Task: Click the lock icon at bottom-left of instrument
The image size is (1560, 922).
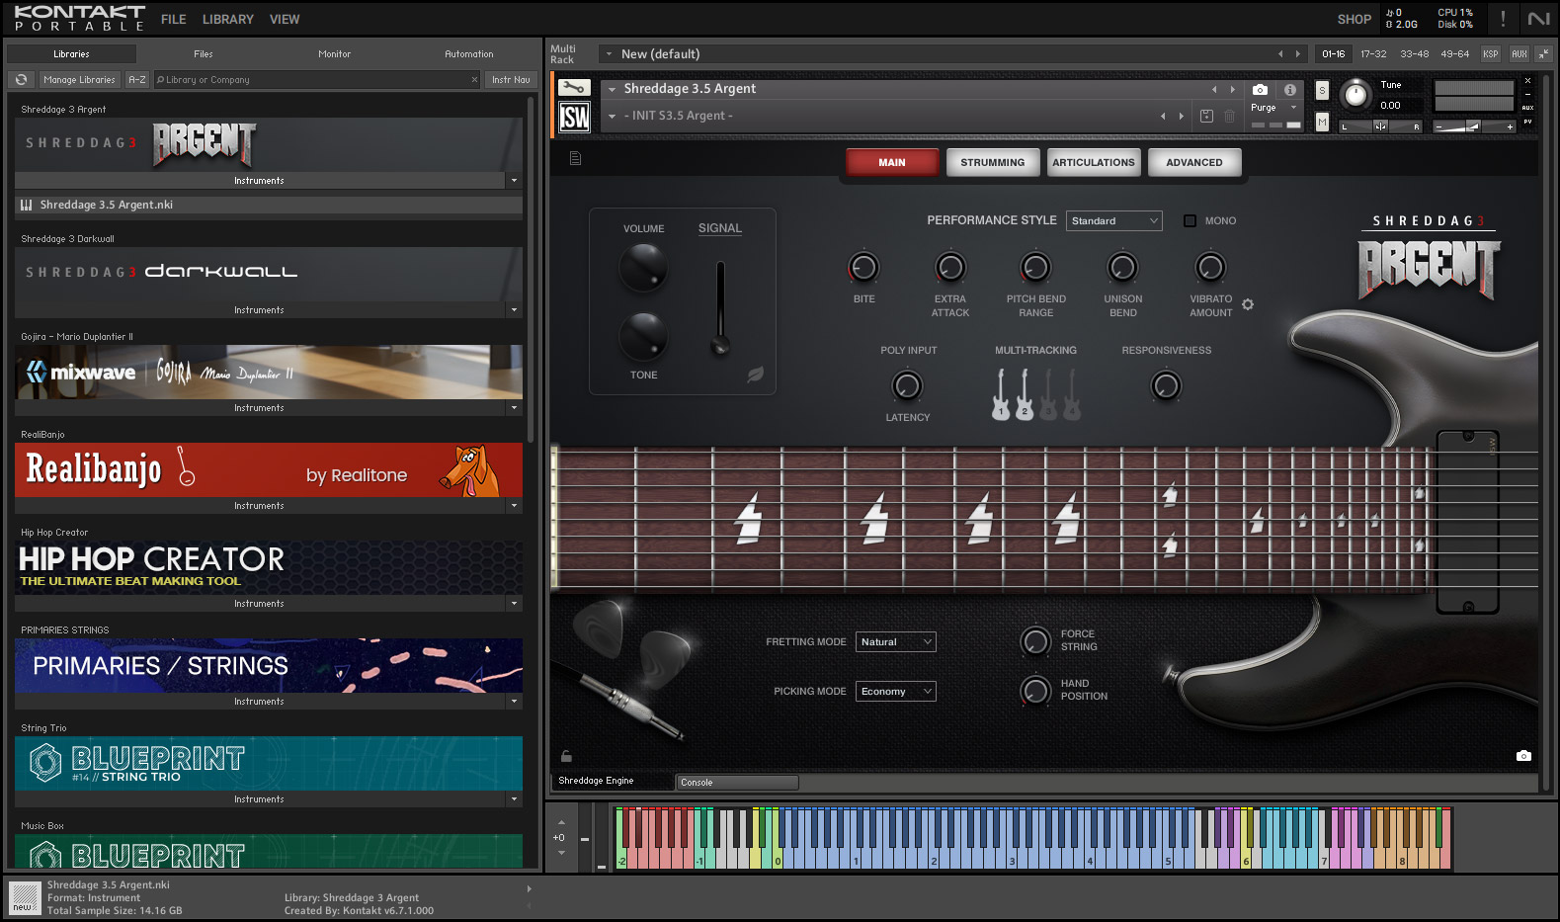Action: coord(566,756)
